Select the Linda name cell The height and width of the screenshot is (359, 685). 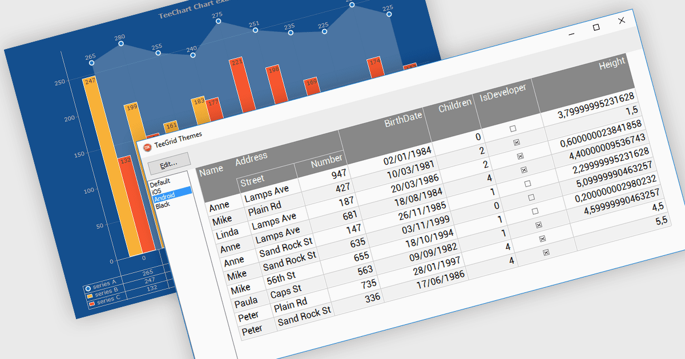point(228,234)
